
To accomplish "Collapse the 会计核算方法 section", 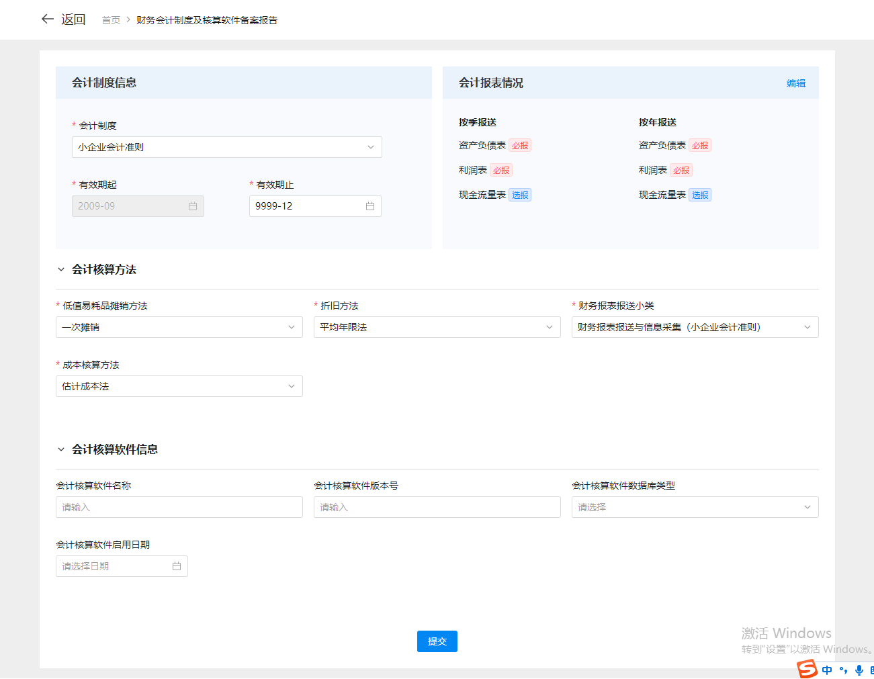I will 61,269.
